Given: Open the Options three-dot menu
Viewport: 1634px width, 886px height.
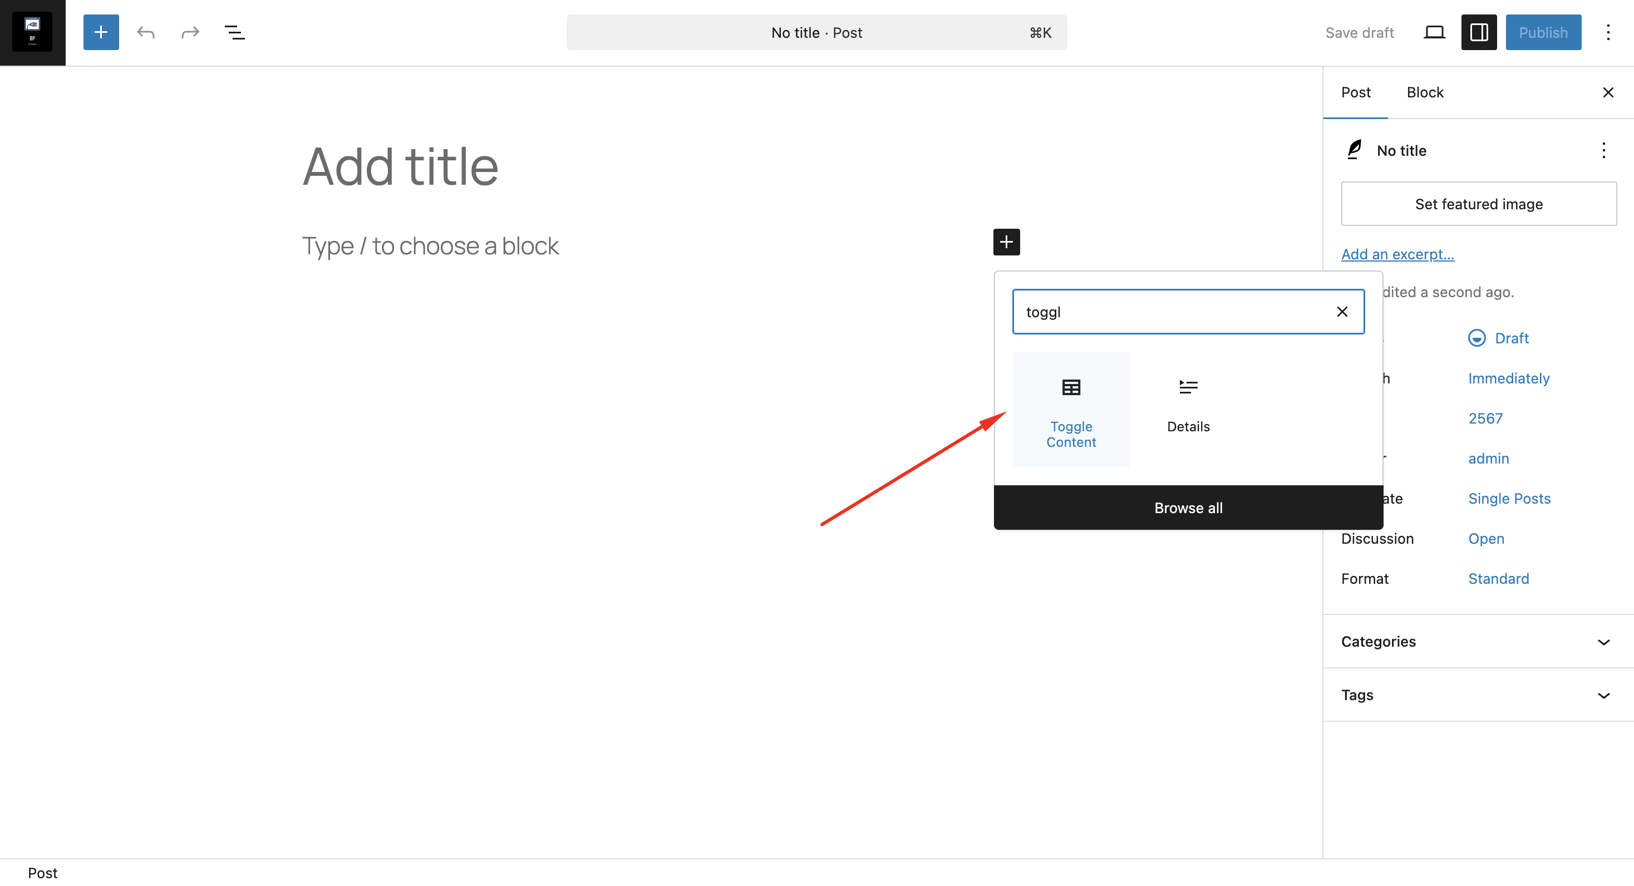Looking at the screenshot, I should 1607,32.
